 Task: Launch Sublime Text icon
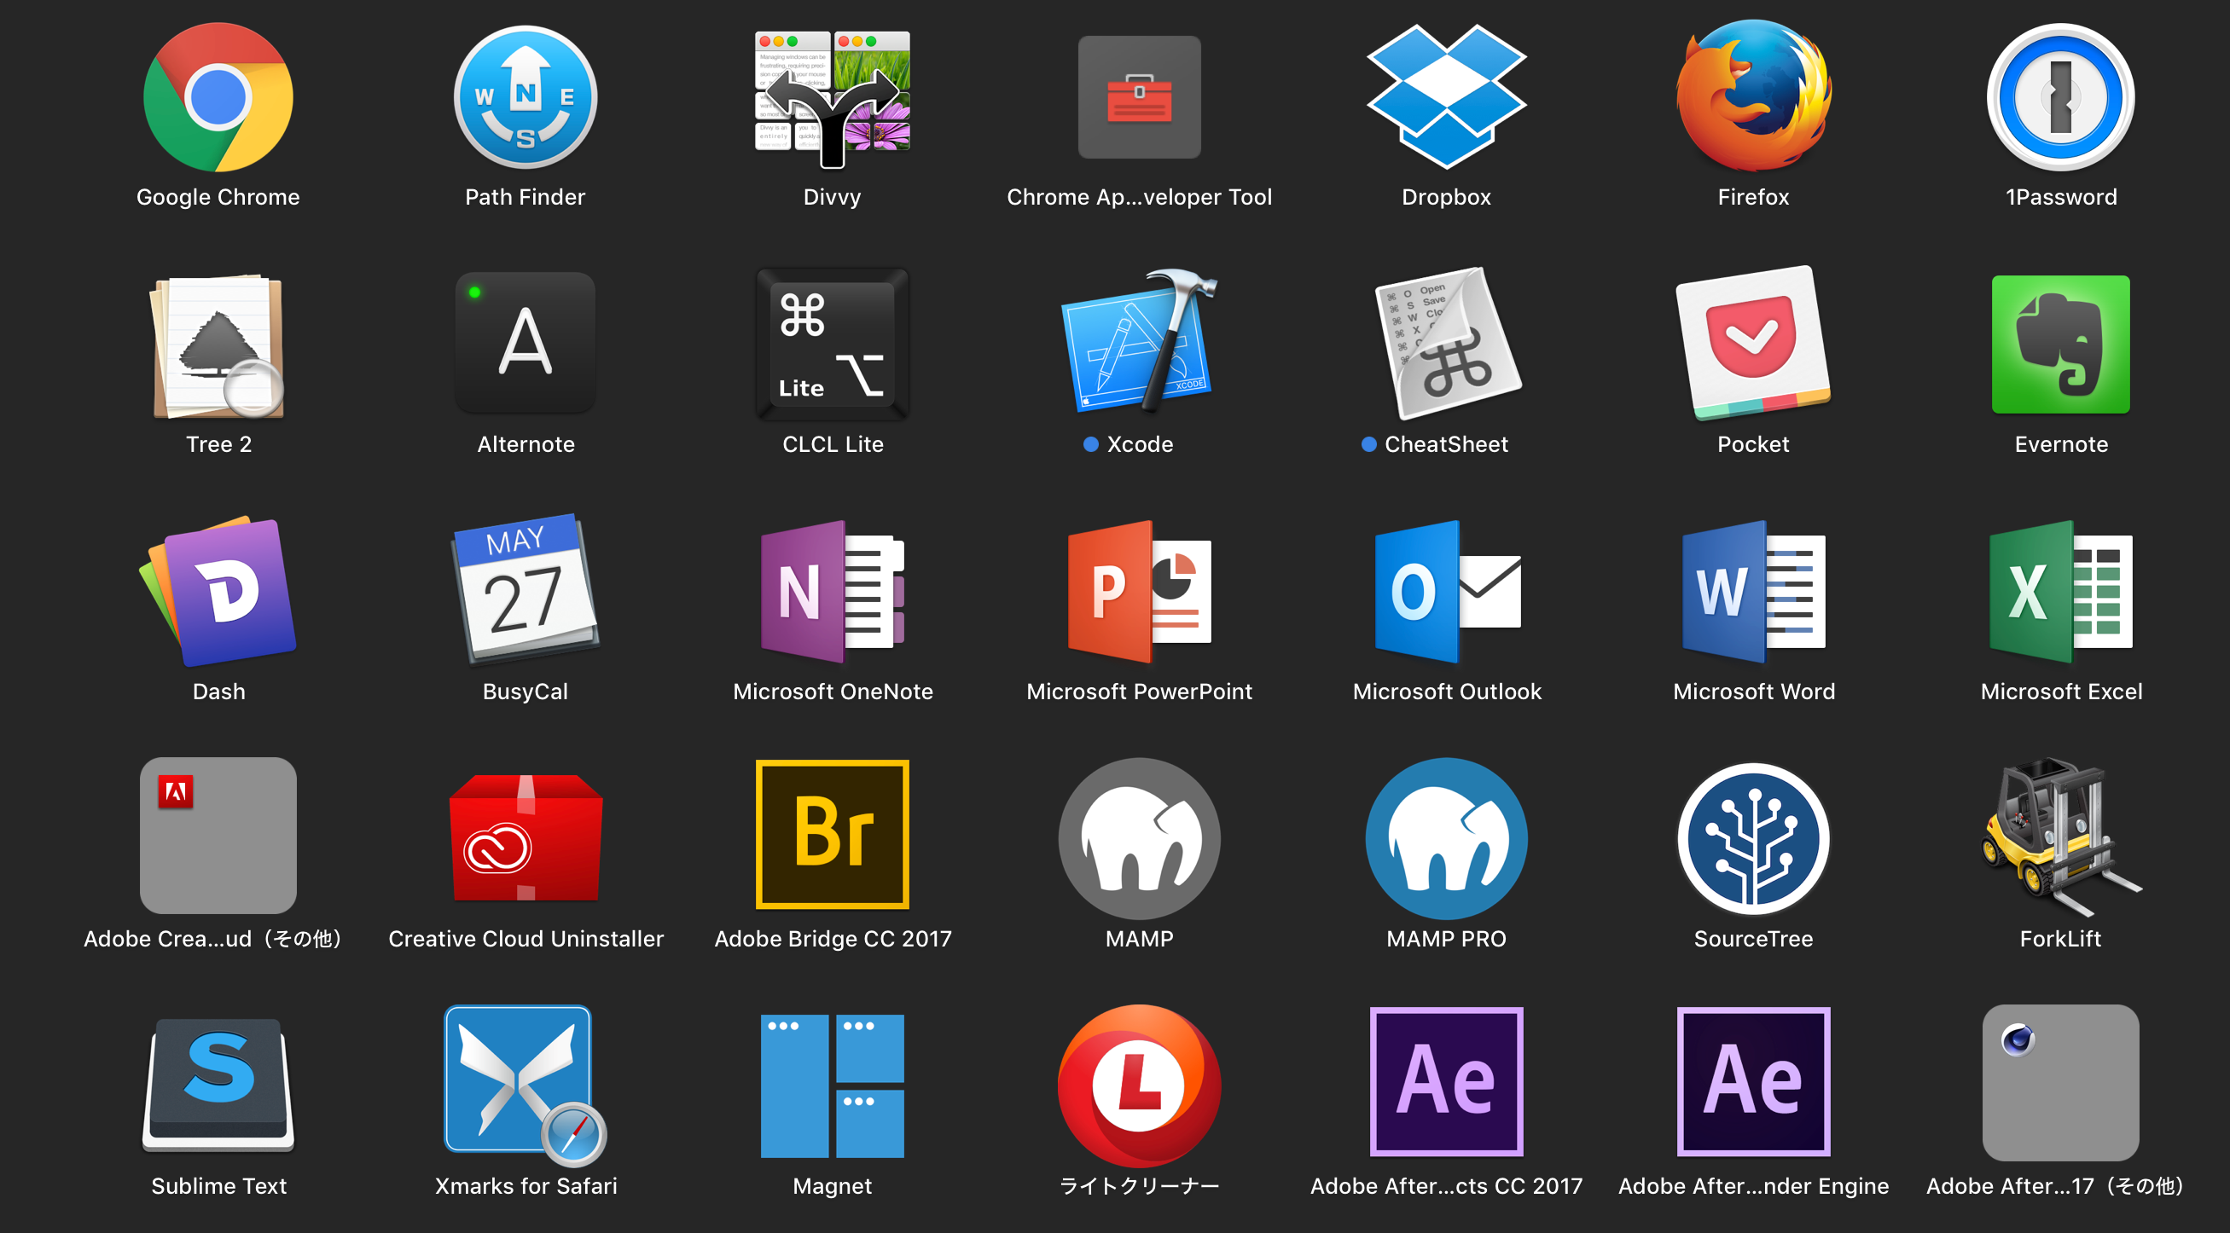[218, 1084]
